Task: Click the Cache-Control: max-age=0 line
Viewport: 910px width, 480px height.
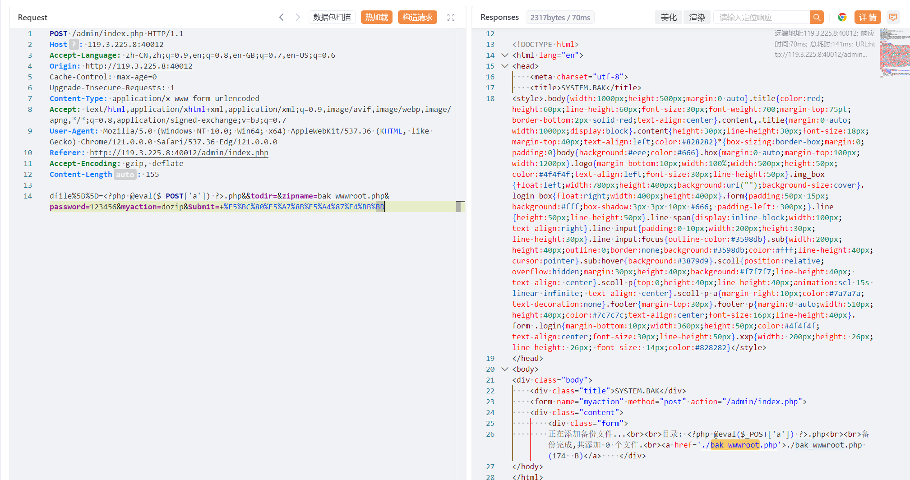Action: (103, 77)
